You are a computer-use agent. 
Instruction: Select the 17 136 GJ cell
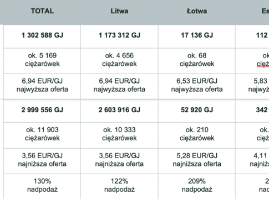(x=197, y=36)
